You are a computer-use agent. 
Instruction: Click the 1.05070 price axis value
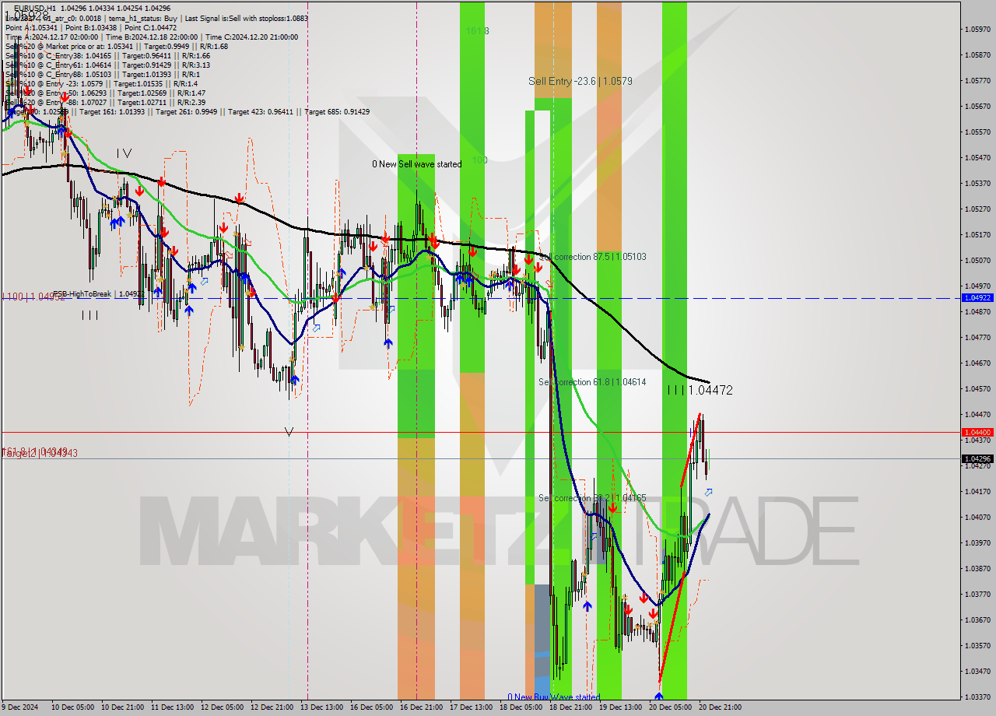977,260
